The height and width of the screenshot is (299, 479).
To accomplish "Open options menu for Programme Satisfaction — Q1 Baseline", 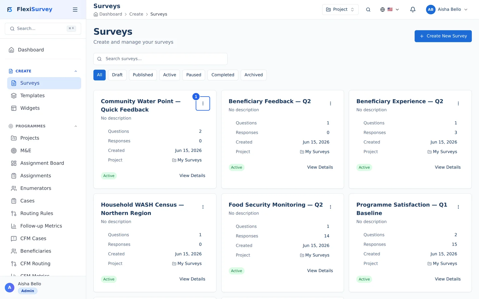I will pos(458,207).
